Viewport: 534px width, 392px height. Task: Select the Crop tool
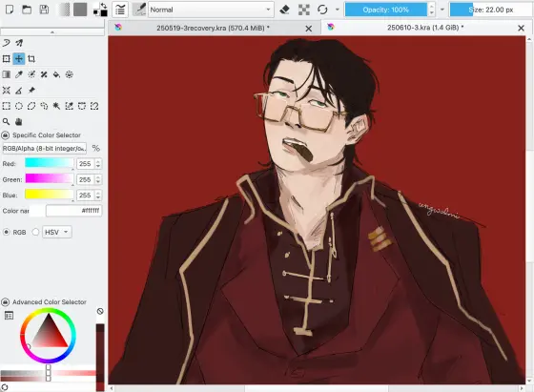click(x=31, y=59)
